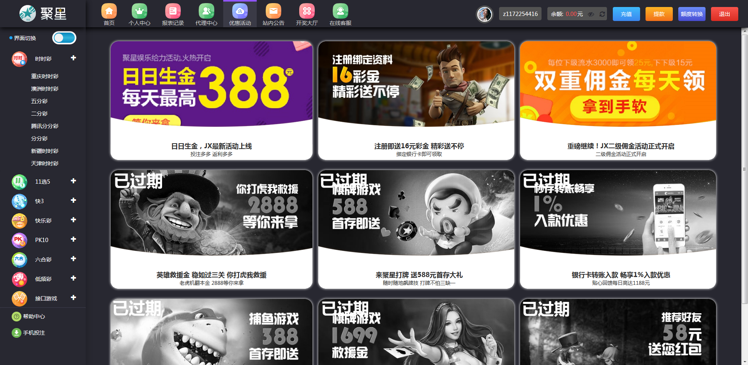Click the user avatar picture
This screenshot has height=365, width=748.
tap(485, 14)
